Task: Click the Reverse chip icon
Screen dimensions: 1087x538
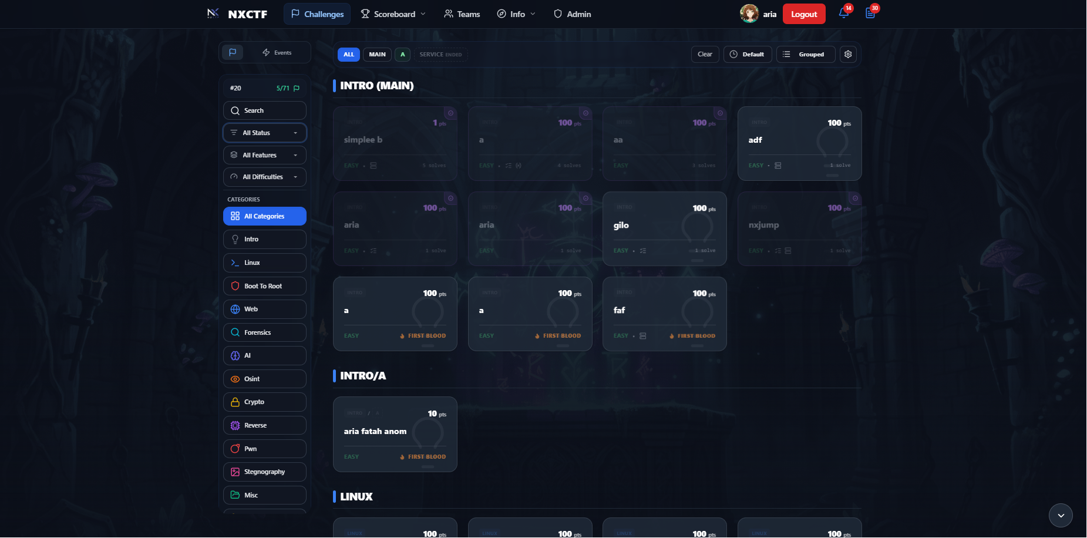Action: [x=235, y=425]
